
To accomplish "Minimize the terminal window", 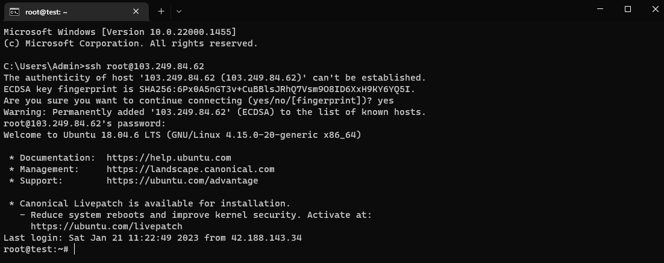I will [x=600, y=9].
